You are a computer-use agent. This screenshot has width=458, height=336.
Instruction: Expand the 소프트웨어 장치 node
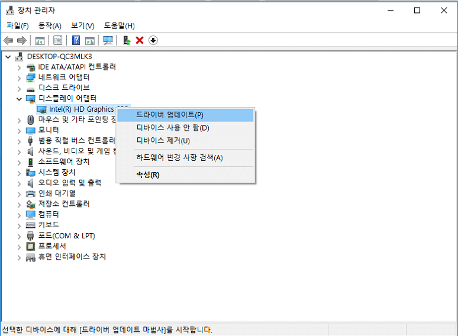click(20, 163)
